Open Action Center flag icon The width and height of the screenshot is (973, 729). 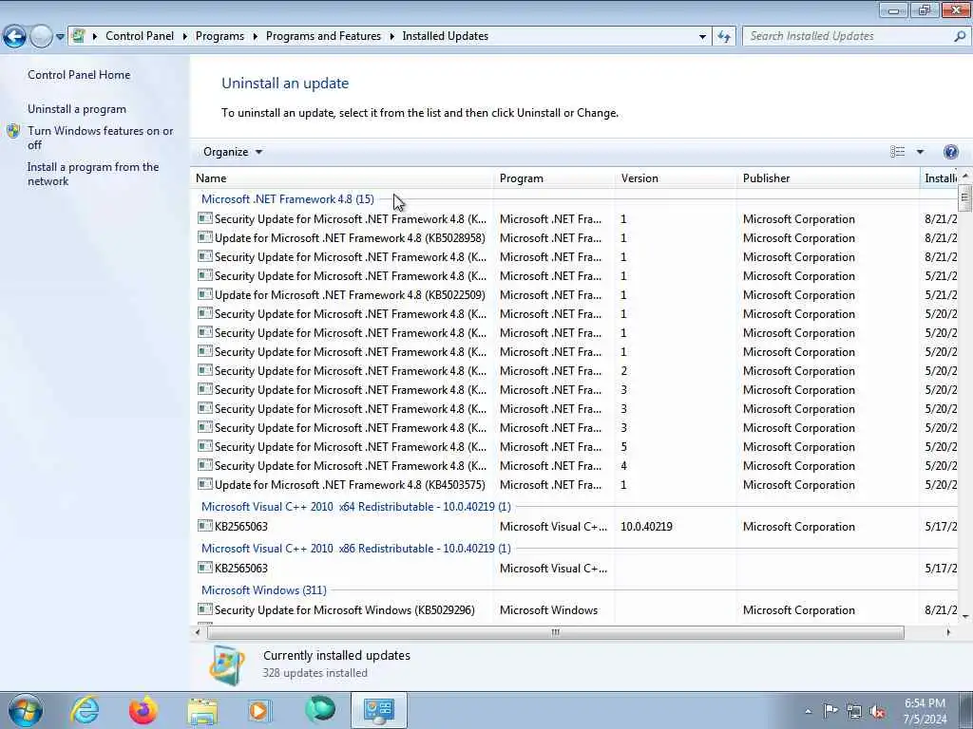point(830,711)
